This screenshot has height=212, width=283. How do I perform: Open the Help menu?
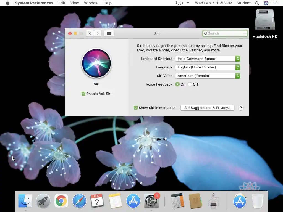(x=108, y=3)
